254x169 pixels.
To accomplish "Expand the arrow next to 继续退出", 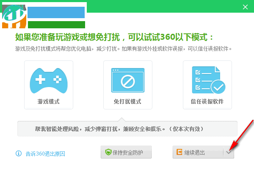I will pos(229,152).
